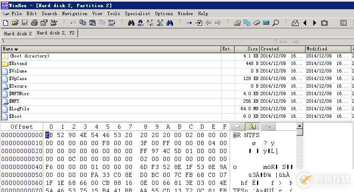
Task: Open the Navigation menu
Action: point(75,13)
